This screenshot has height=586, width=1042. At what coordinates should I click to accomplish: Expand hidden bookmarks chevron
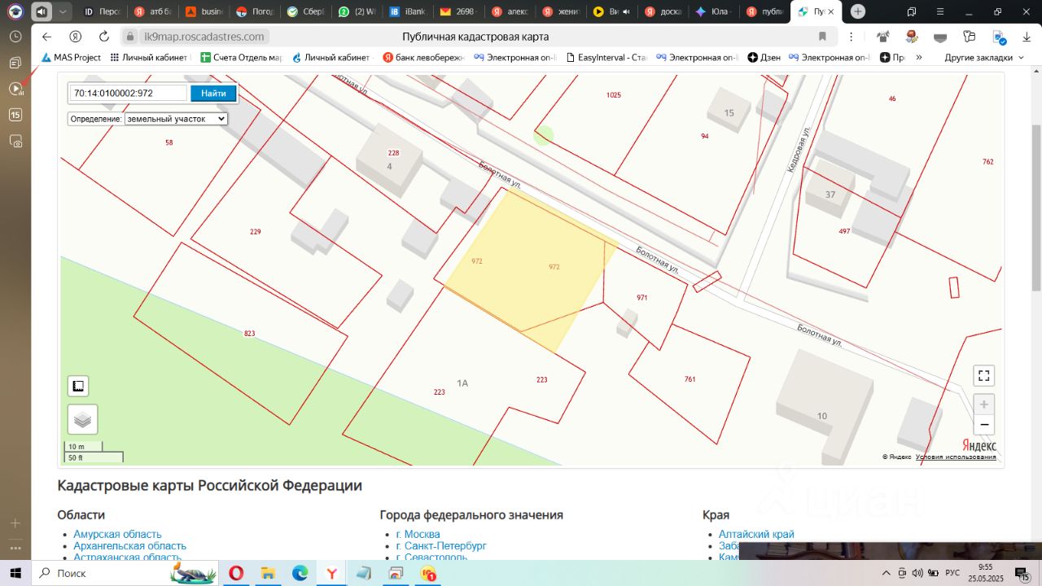click(x=919, y=58)
